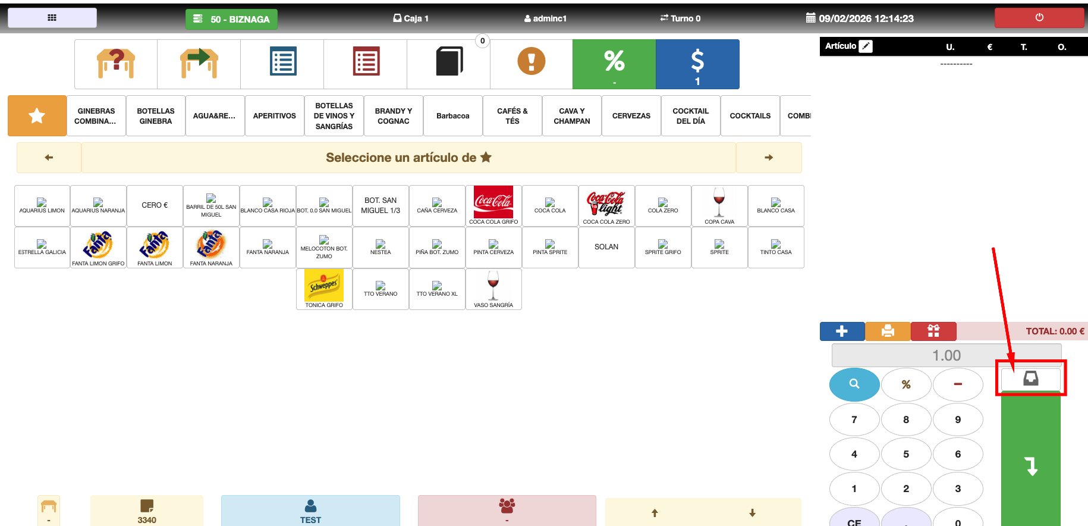Click the red gift button
The width and height of the screenshot is (1088, 526).
933,331
